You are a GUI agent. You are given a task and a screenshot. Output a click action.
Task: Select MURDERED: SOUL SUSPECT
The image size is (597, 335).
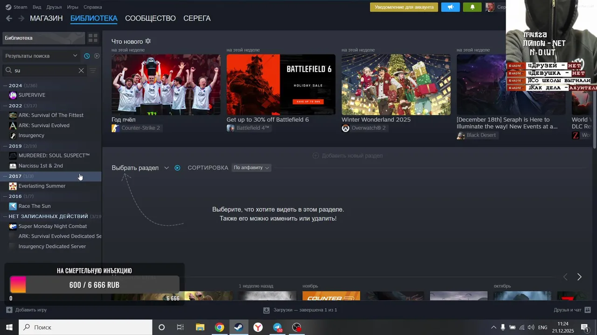pos(51,155)
